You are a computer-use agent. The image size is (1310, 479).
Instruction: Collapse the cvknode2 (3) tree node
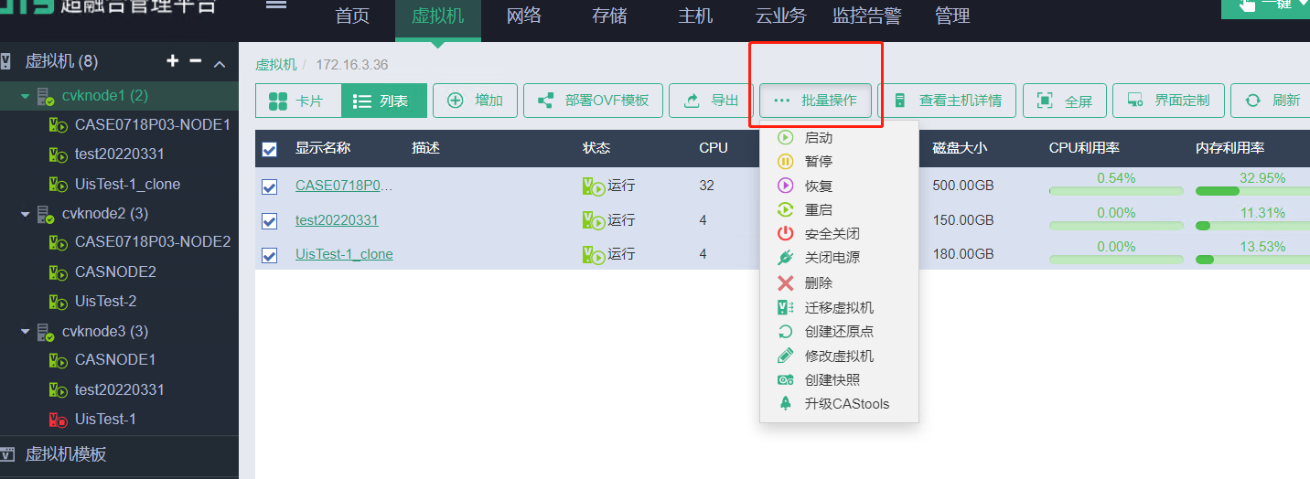[x=26, y=214]
